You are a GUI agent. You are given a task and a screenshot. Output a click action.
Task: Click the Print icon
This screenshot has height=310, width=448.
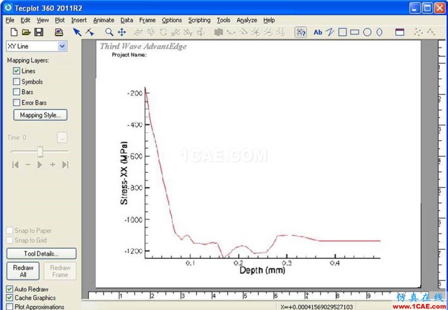59,32
